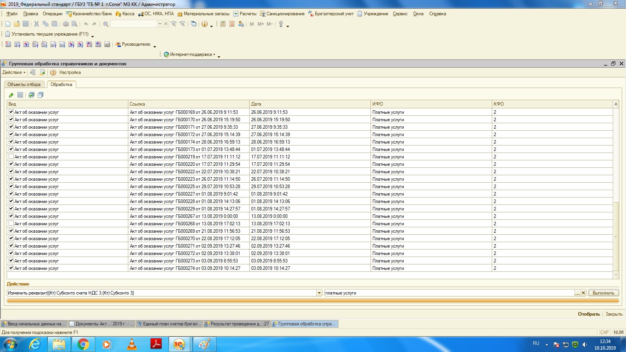
Task: Click the M memory icon
Action: coord(252,24)
